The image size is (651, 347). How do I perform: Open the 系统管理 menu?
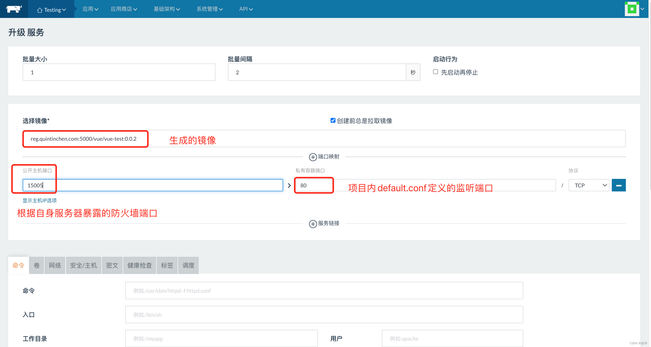pos(209,9)
